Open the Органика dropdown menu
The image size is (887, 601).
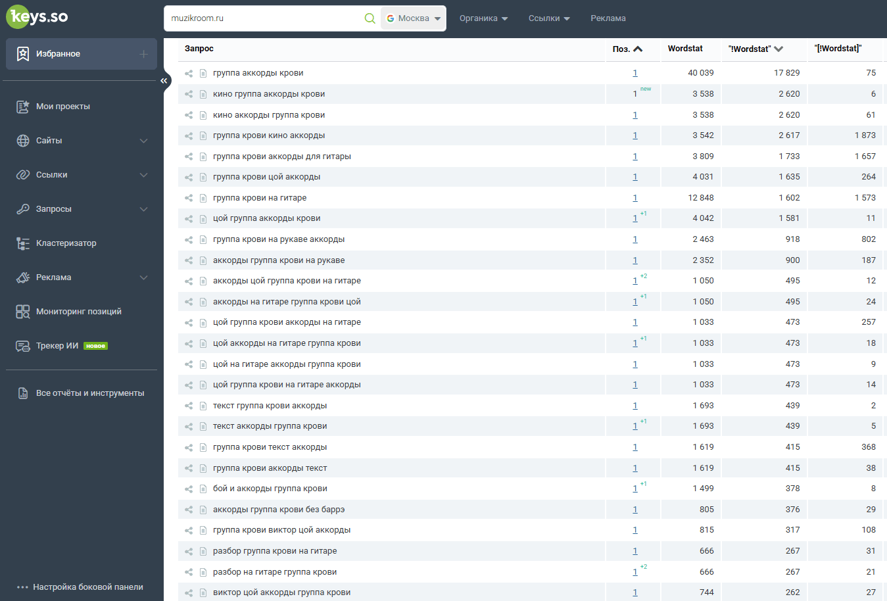click(x=483, y=18)
